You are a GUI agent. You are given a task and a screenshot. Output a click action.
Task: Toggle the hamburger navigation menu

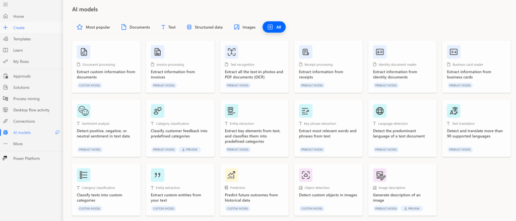pyautogui.click(x=5, y=4)
